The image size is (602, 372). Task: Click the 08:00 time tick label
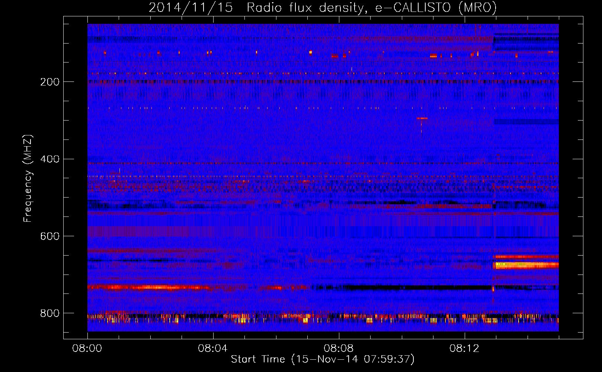pos(87,349)
